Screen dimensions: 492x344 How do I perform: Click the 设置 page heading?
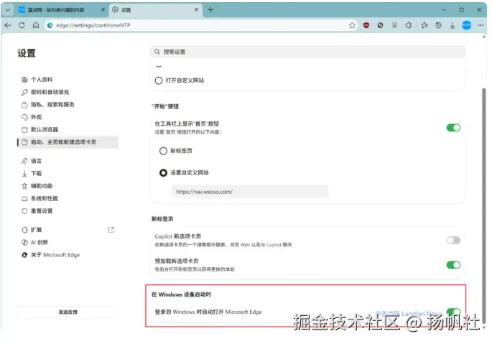click(x=27, y=53)
